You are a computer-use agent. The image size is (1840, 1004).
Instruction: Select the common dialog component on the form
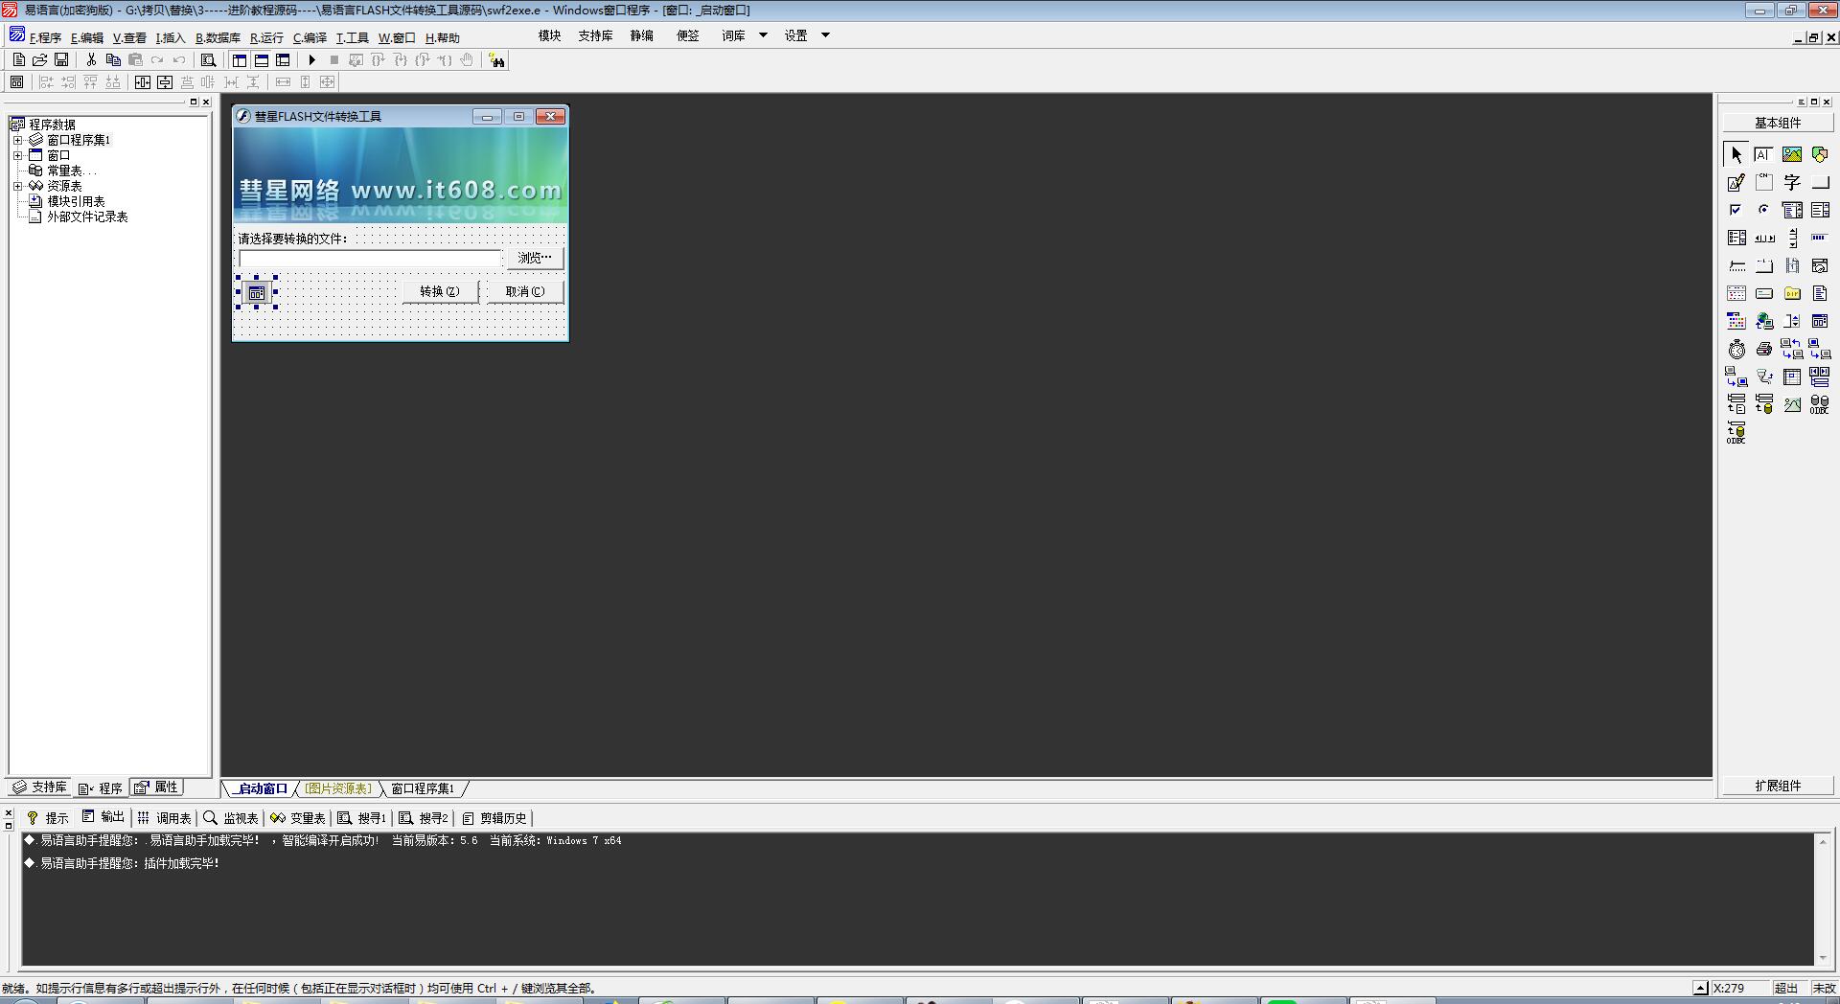coord(257,293)
